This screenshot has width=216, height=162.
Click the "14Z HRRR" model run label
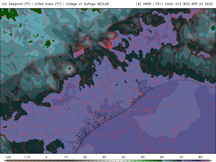tap(143, 4)
